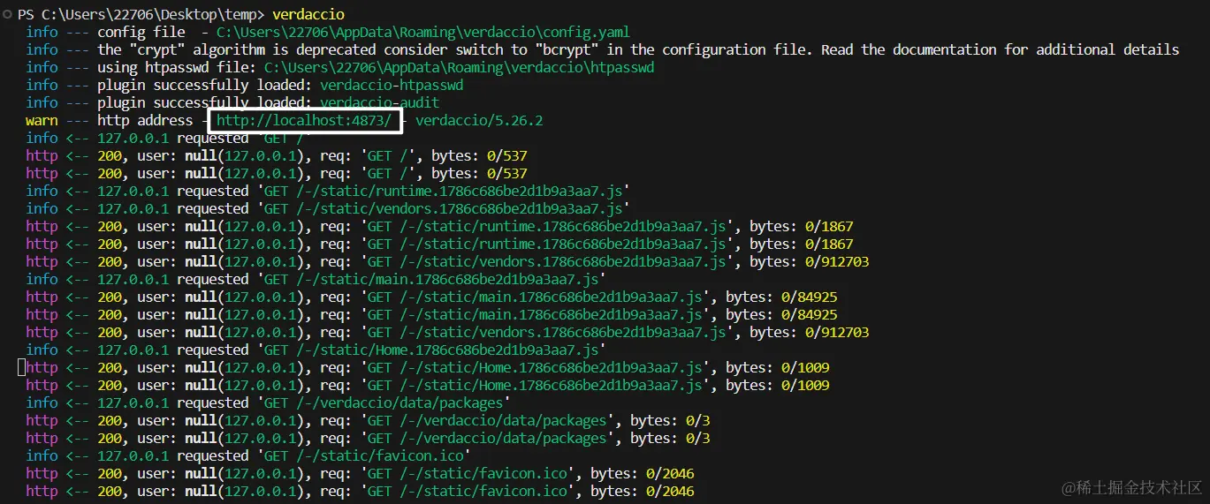
Task: Click the verdaccio/5.26.2 version text
Action: [x=478, y=120]
